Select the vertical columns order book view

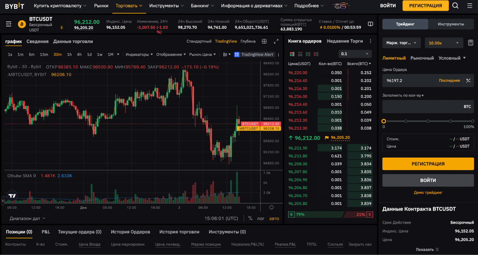[x=300, y=54]
